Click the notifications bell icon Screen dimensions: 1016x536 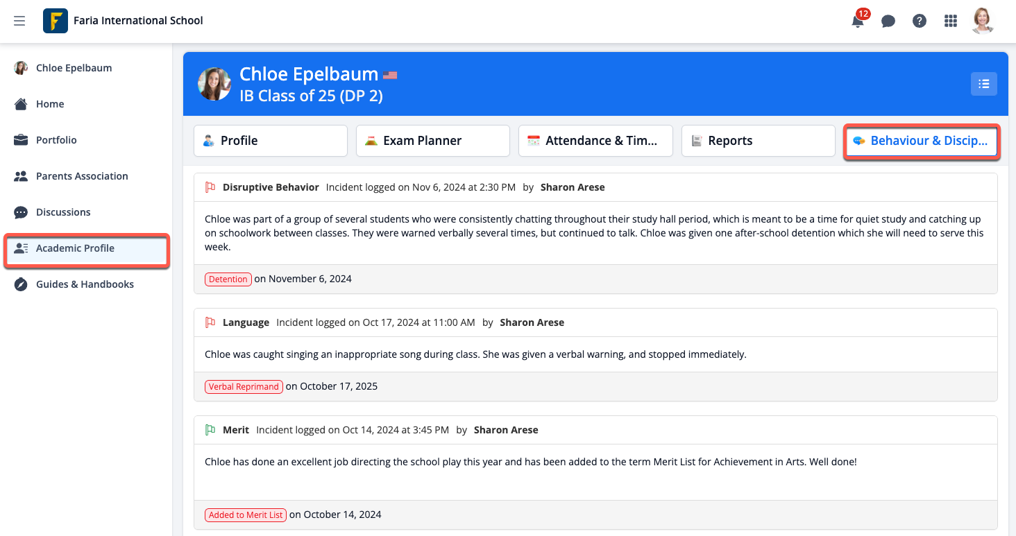pos(858,21)
